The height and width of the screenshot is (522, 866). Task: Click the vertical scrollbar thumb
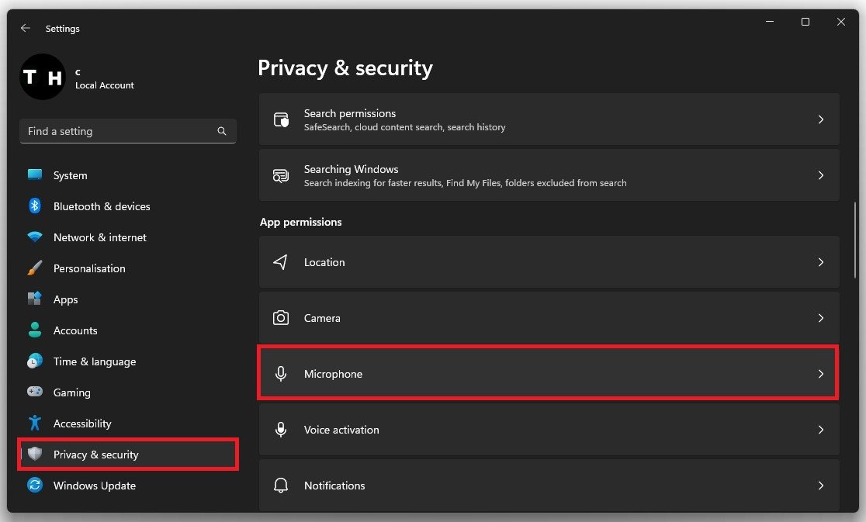click(854, 240)
